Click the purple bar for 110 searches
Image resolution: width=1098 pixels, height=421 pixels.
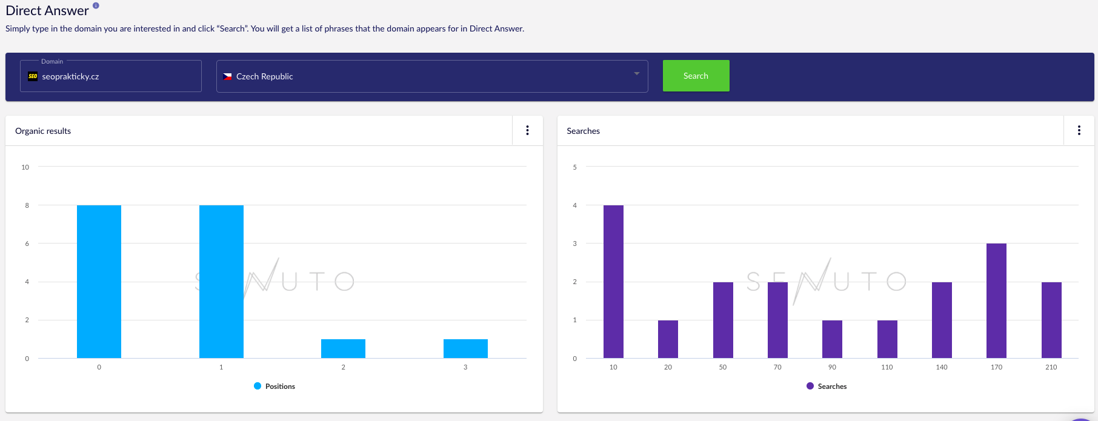pyautogui.click(x=887, y=339)
